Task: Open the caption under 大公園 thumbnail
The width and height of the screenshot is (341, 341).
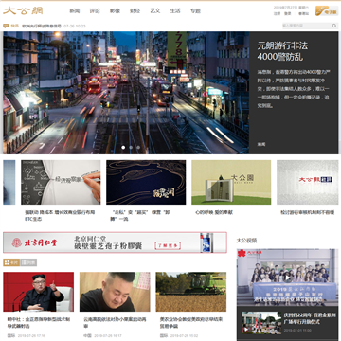Action: 214,212
